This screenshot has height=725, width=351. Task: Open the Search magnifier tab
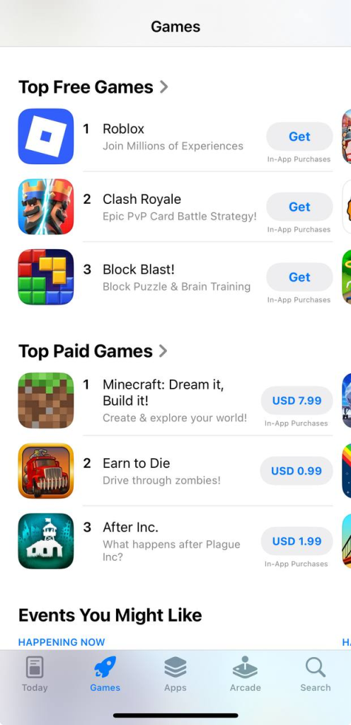point(316,674)
